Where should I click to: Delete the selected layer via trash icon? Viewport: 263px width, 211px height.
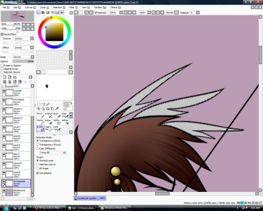[x=20, y=82]
